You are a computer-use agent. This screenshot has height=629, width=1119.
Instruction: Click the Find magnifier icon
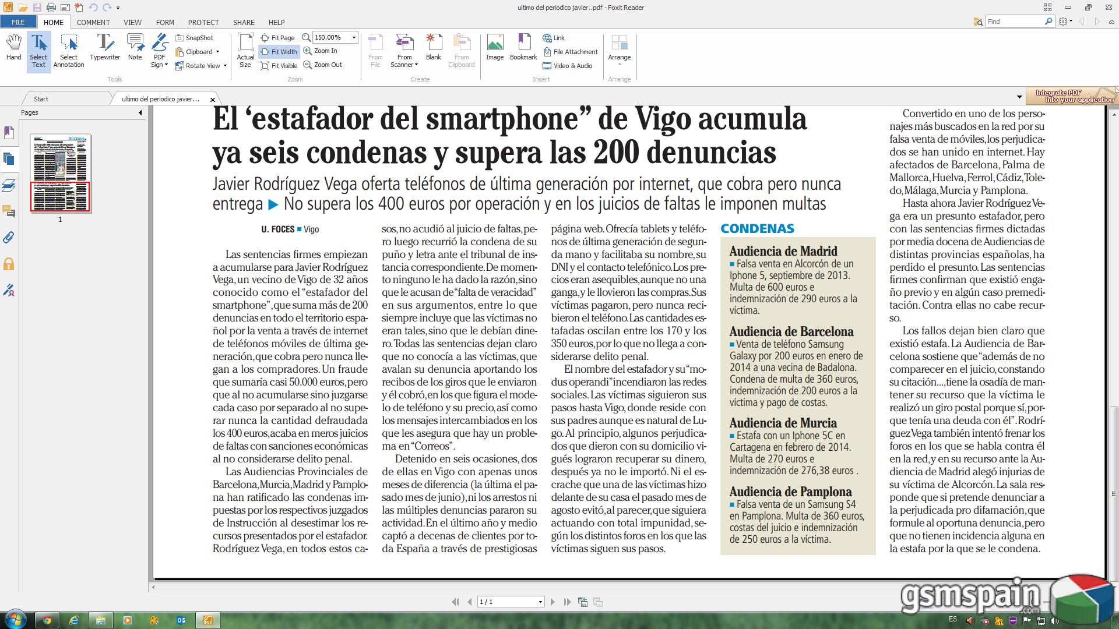point(1048,22)
